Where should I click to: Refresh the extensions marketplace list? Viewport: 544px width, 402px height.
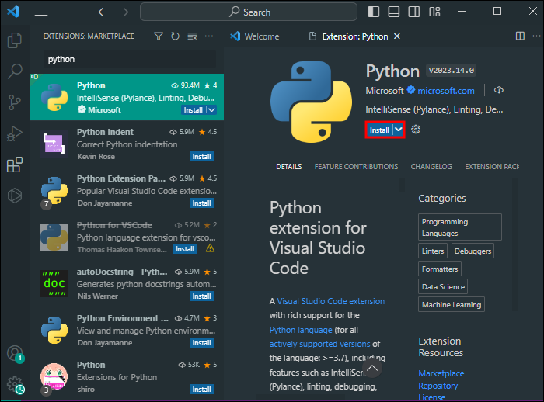pos(175,36)
